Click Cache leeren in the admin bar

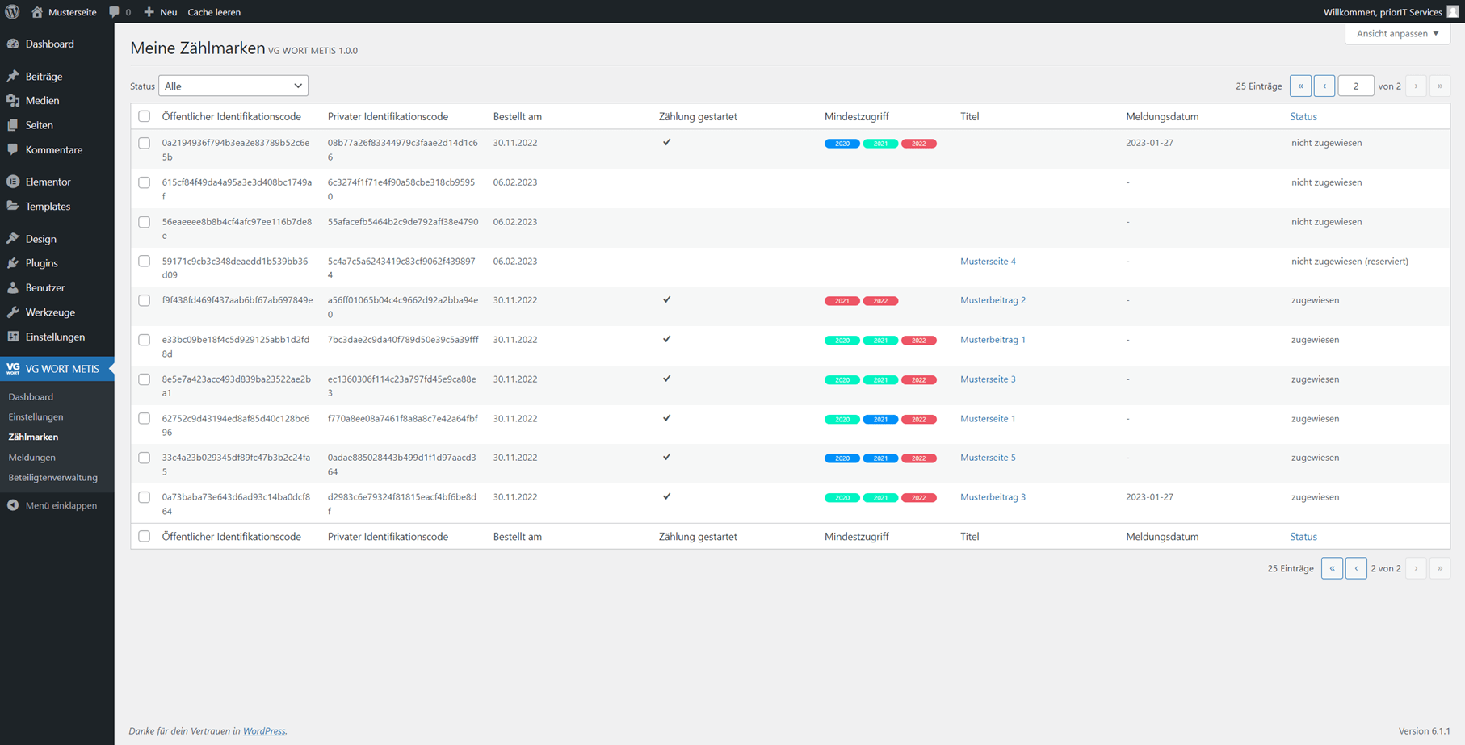tap(214, 12)
